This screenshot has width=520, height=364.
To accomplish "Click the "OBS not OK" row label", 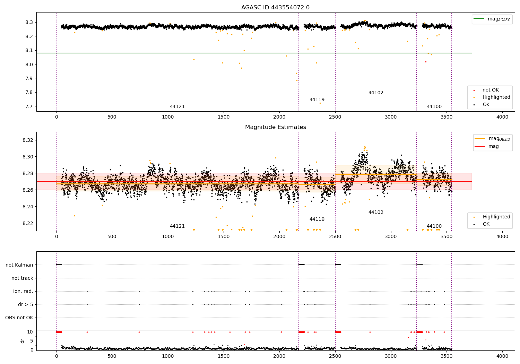I will 19,318.
